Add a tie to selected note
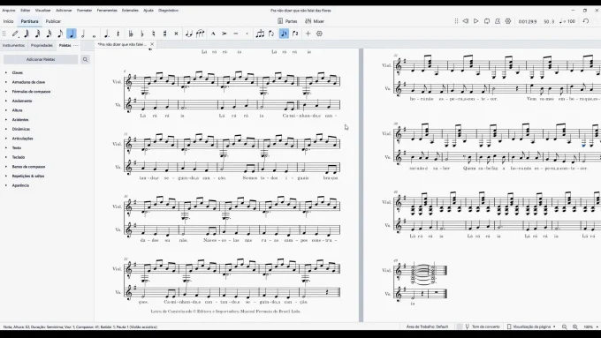The width and height of the screenshot is (601, 338). coord(188,34)
